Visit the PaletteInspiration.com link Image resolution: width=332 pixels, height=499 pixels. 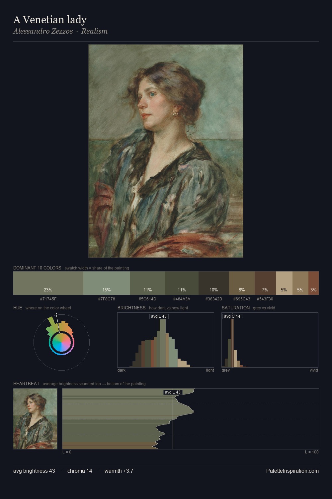tap(292, 471)
